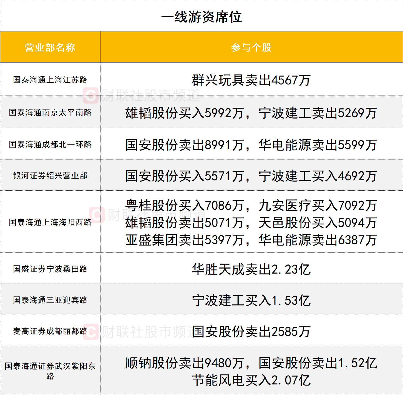The height and width of the screenshot is (395, 403).
Task: Select the 银河证券绍兴营业部 cell
Action: click(x=50, y=176)
